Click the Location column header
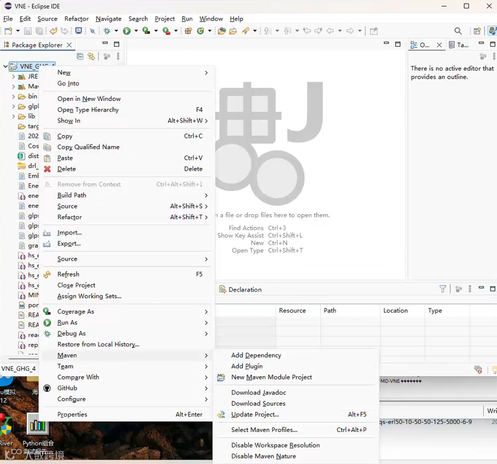Image resolution: width=497 pixels, height=464 pixels. 402,311
